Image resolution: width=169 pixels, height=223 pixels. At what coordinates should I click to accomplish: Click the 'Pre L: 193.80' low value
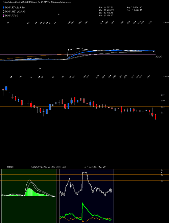coord(106,13)
